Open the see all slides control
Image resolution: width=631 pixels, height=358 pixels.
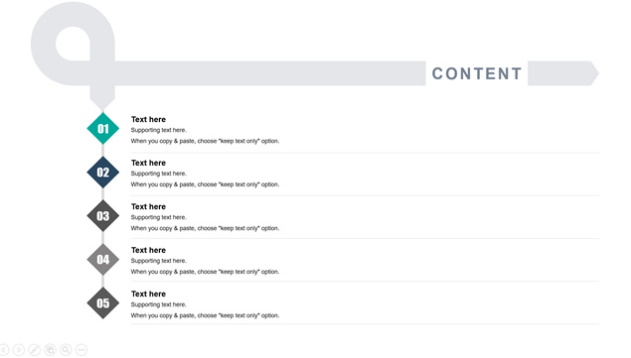[x=50, y=350]
